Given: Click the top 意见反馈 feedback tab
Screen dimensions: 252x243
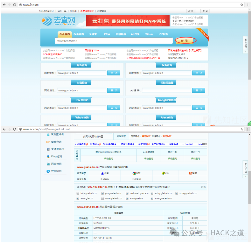Looking at the screenshot, I should [x=245, y=43].
